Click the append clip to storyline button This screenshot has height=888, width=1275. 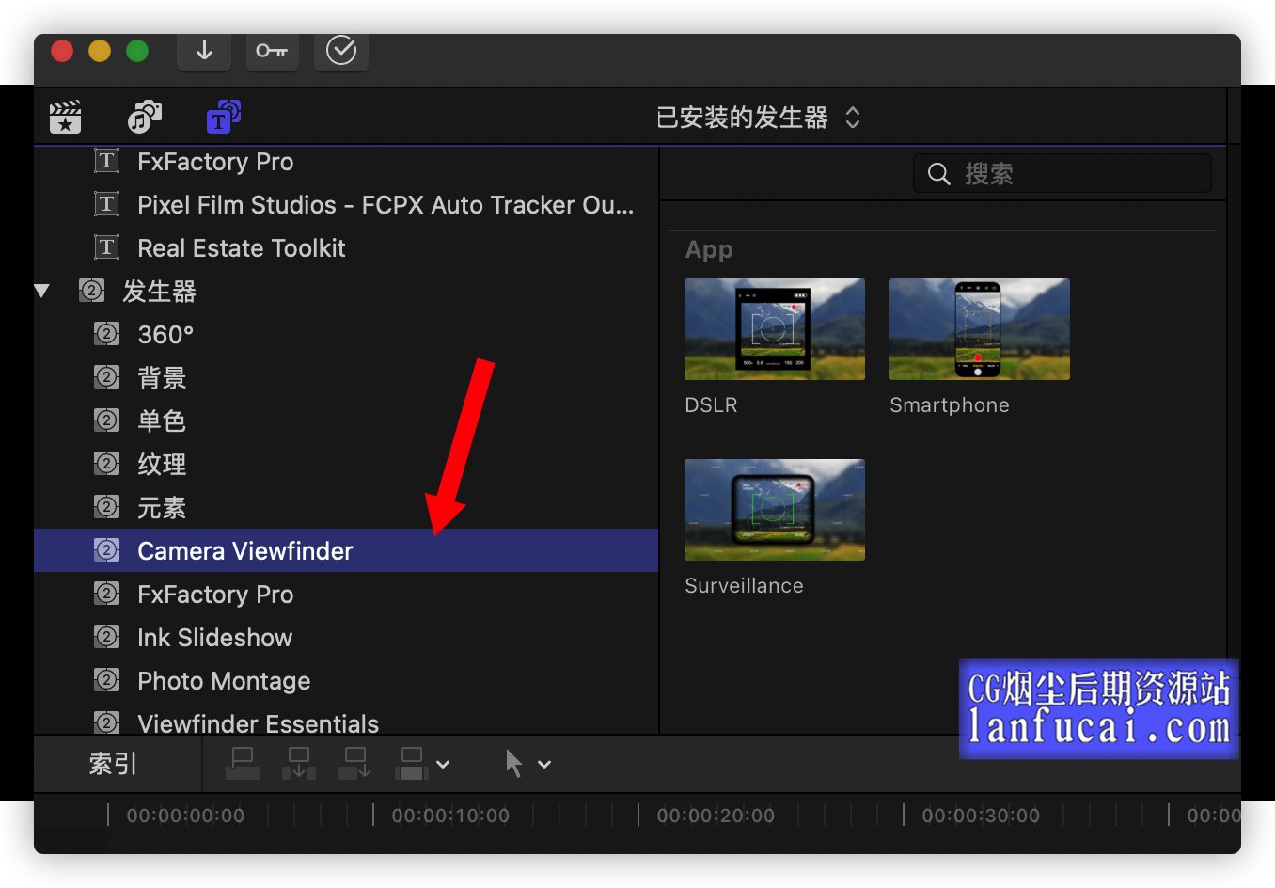(x=355, y=764)
